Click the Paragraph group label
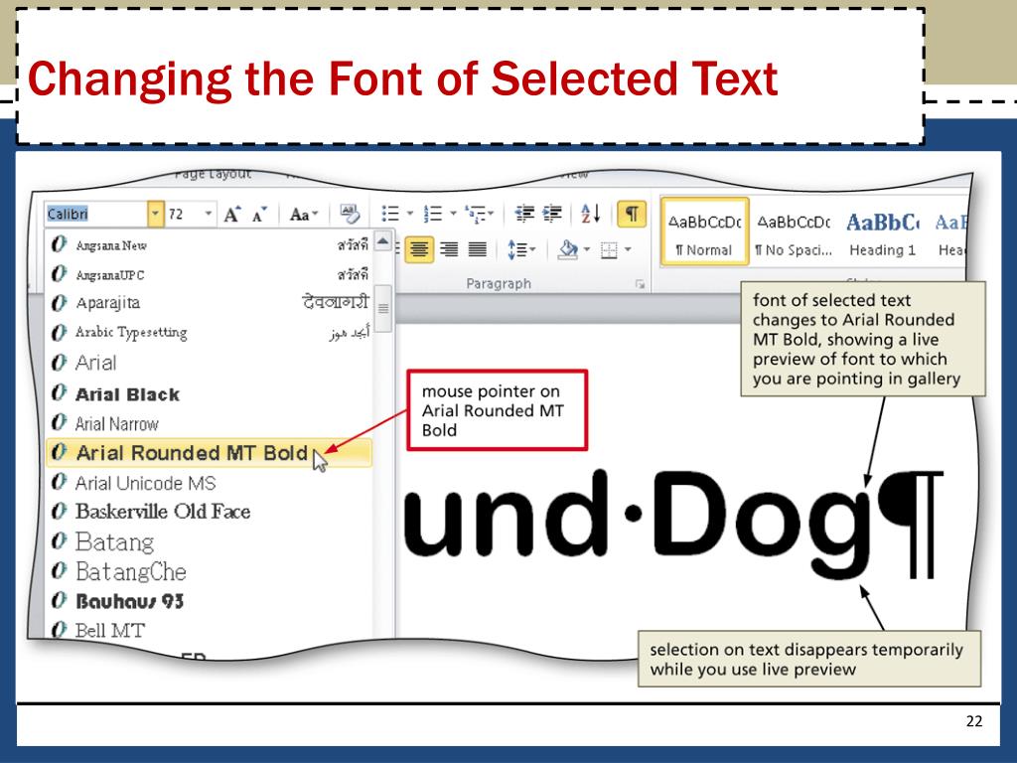The height and width of the screenshot is (763, 1017). click(x=499, y=283)
